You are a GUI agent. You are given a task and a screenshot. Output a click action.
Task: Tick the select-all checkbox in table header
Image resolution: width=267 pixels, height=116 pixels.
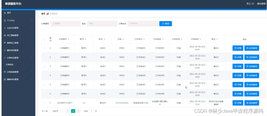(45, 39)
